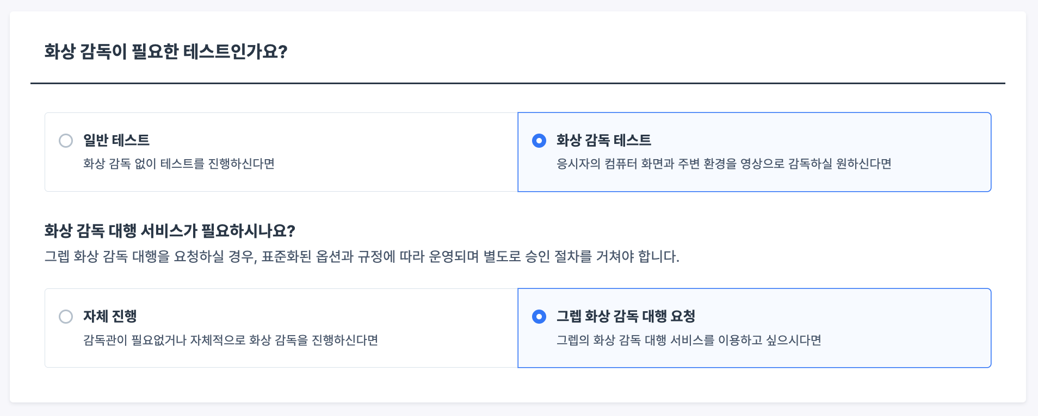
Task: Click the dark divider line under the main heading
Action: [x=517, y=84]
